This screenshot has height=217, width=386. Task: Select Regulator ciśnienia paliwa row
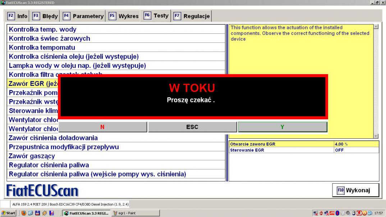click(x=116, y=165)
